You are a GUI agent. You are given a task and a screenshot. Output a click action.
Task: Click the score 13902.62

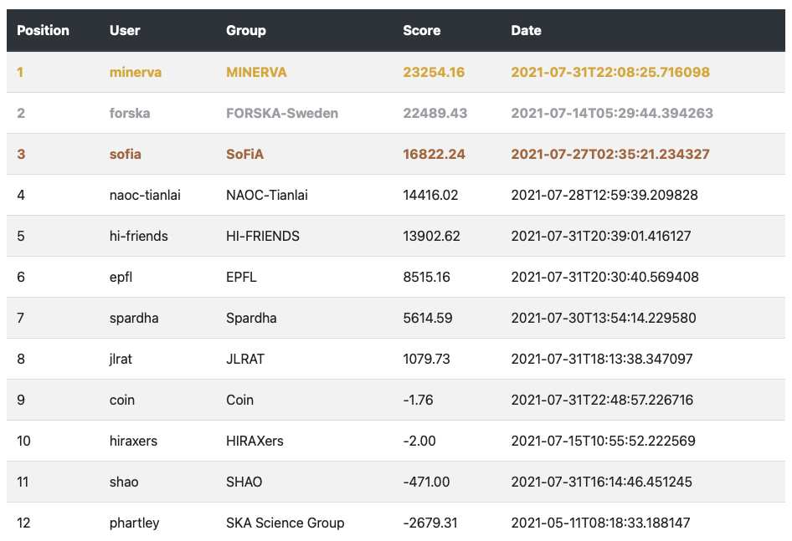[x=431, y=236]
